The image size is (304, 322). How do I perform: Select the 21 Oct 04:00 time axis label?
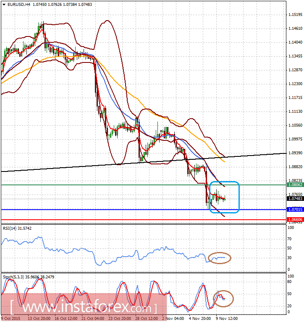92,319
